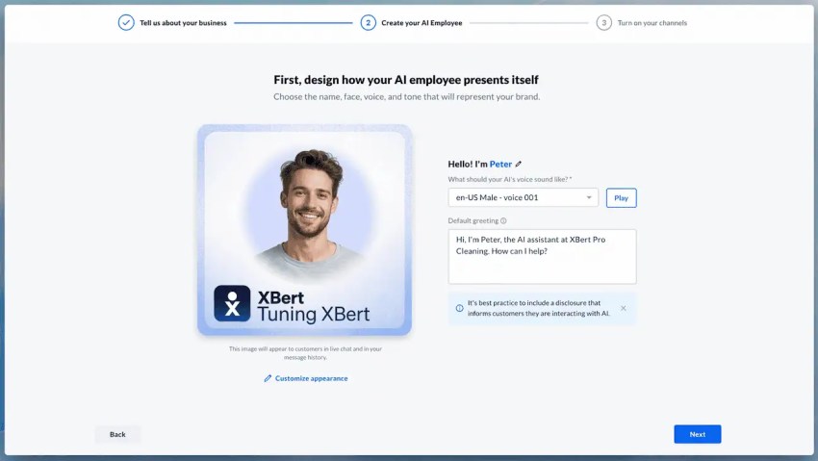Image resolution: width=818 pixels, height=461 pixels.
Task: Open Customize appearance link
Action: [306, 378]
